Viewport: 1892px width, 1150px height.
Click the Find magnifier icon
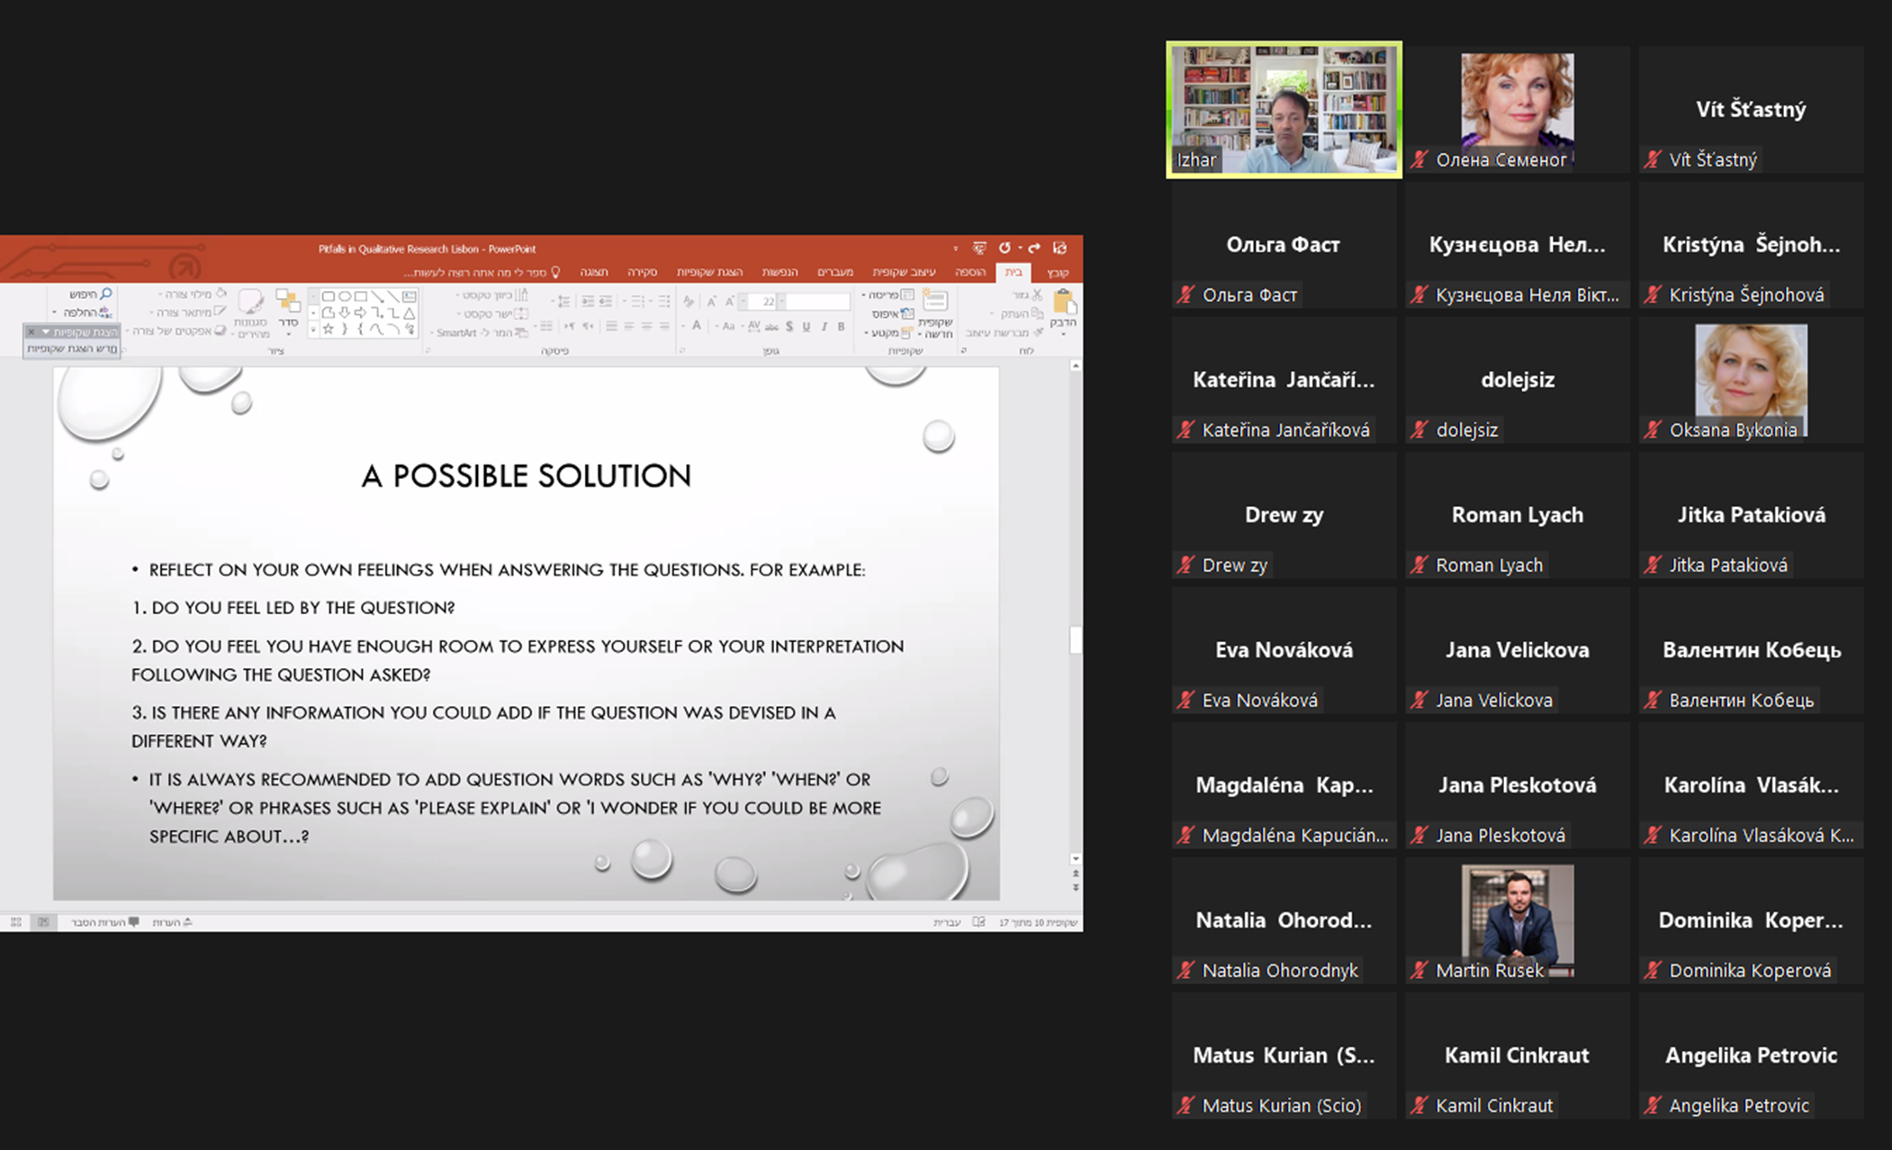coord(105,294)
